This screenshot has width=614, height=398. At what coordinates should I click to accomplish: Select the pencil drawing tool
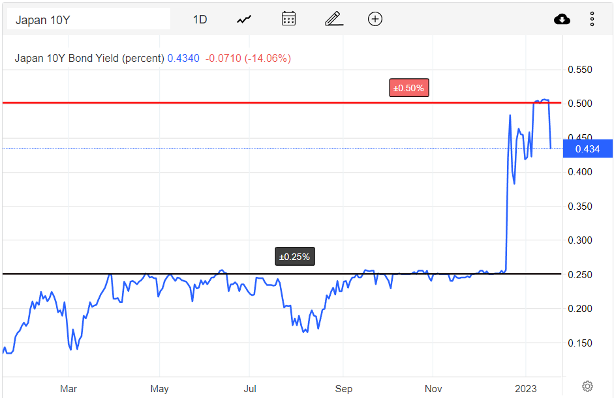tap(334, 19)
